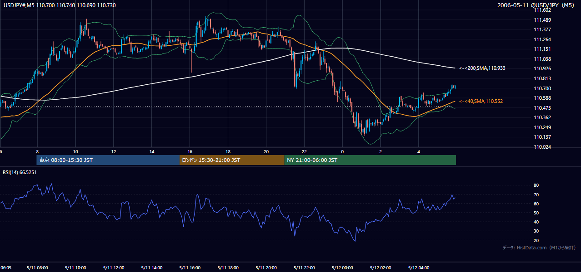Click the RSI 30 level label
This screenshot has height=272, width=581.
pos(536,231)
